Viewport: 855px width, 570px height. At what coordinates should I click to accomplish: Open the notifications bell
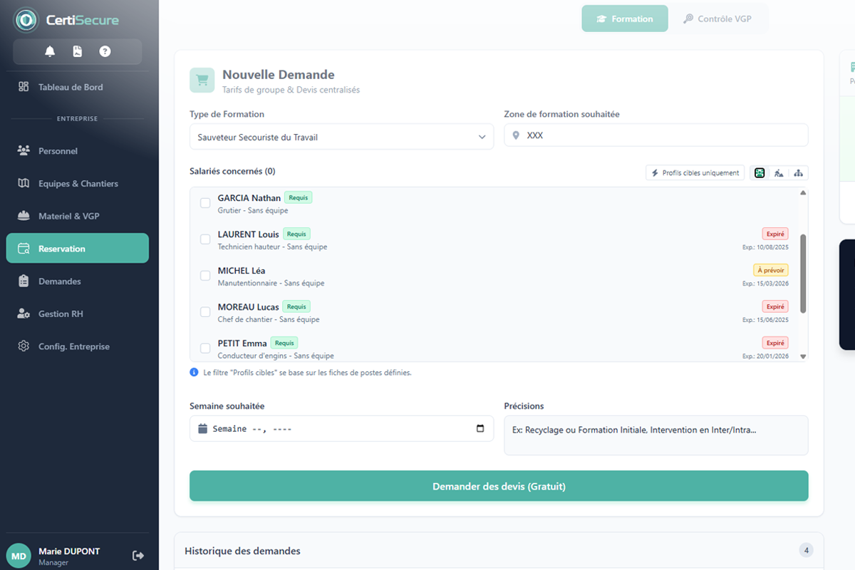tap(50, 51)
